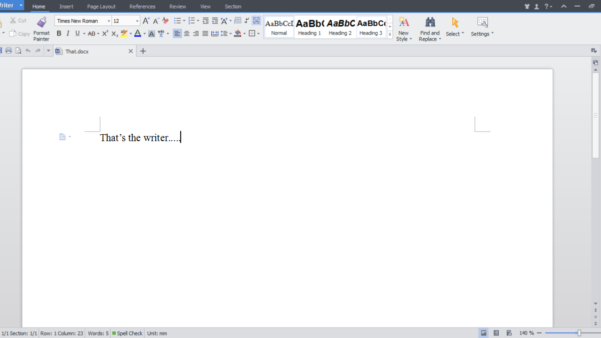
Task: Align text right
Action: pos(196,34)
